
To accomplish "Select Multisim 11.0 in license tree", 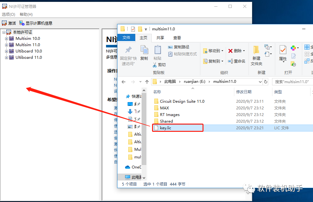I will pos(28,45).
